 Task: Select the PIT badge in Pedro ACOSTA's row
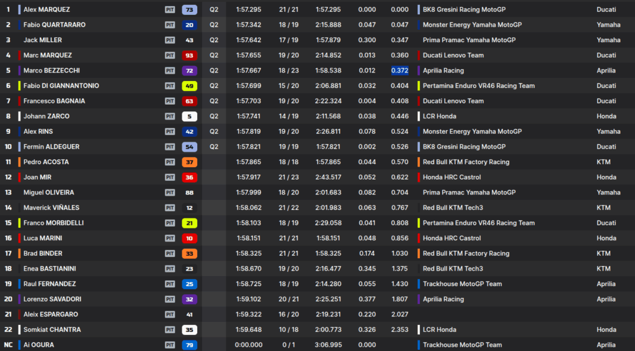(170, 162)
